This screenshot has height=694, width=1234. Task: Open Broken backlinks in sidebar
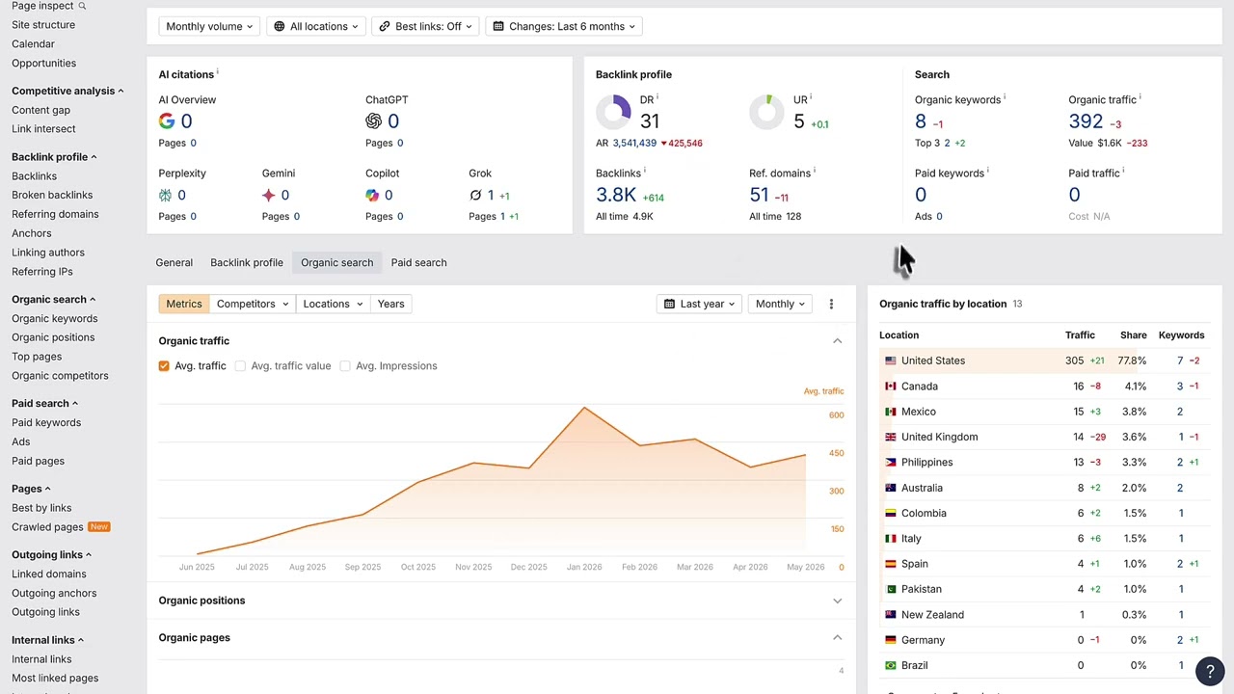pyautogui.click(x=52, y=195)
